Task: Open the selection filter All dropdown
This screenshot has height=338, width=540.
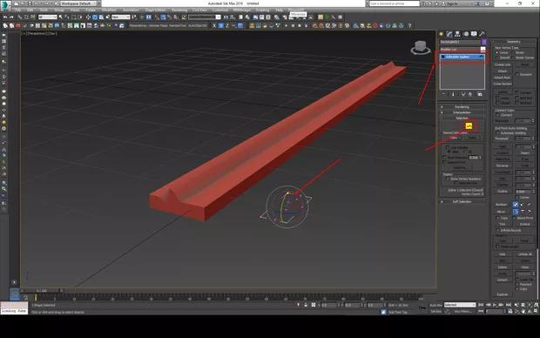Action: 48,17
